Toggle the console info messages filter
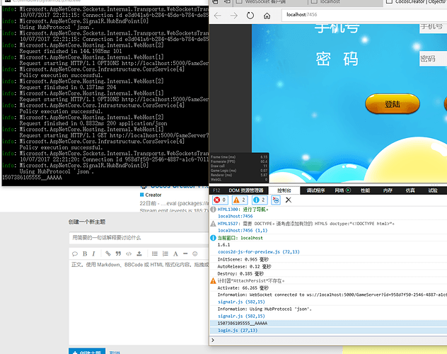This screenshot has height=354, width=447. pos(260,200)
